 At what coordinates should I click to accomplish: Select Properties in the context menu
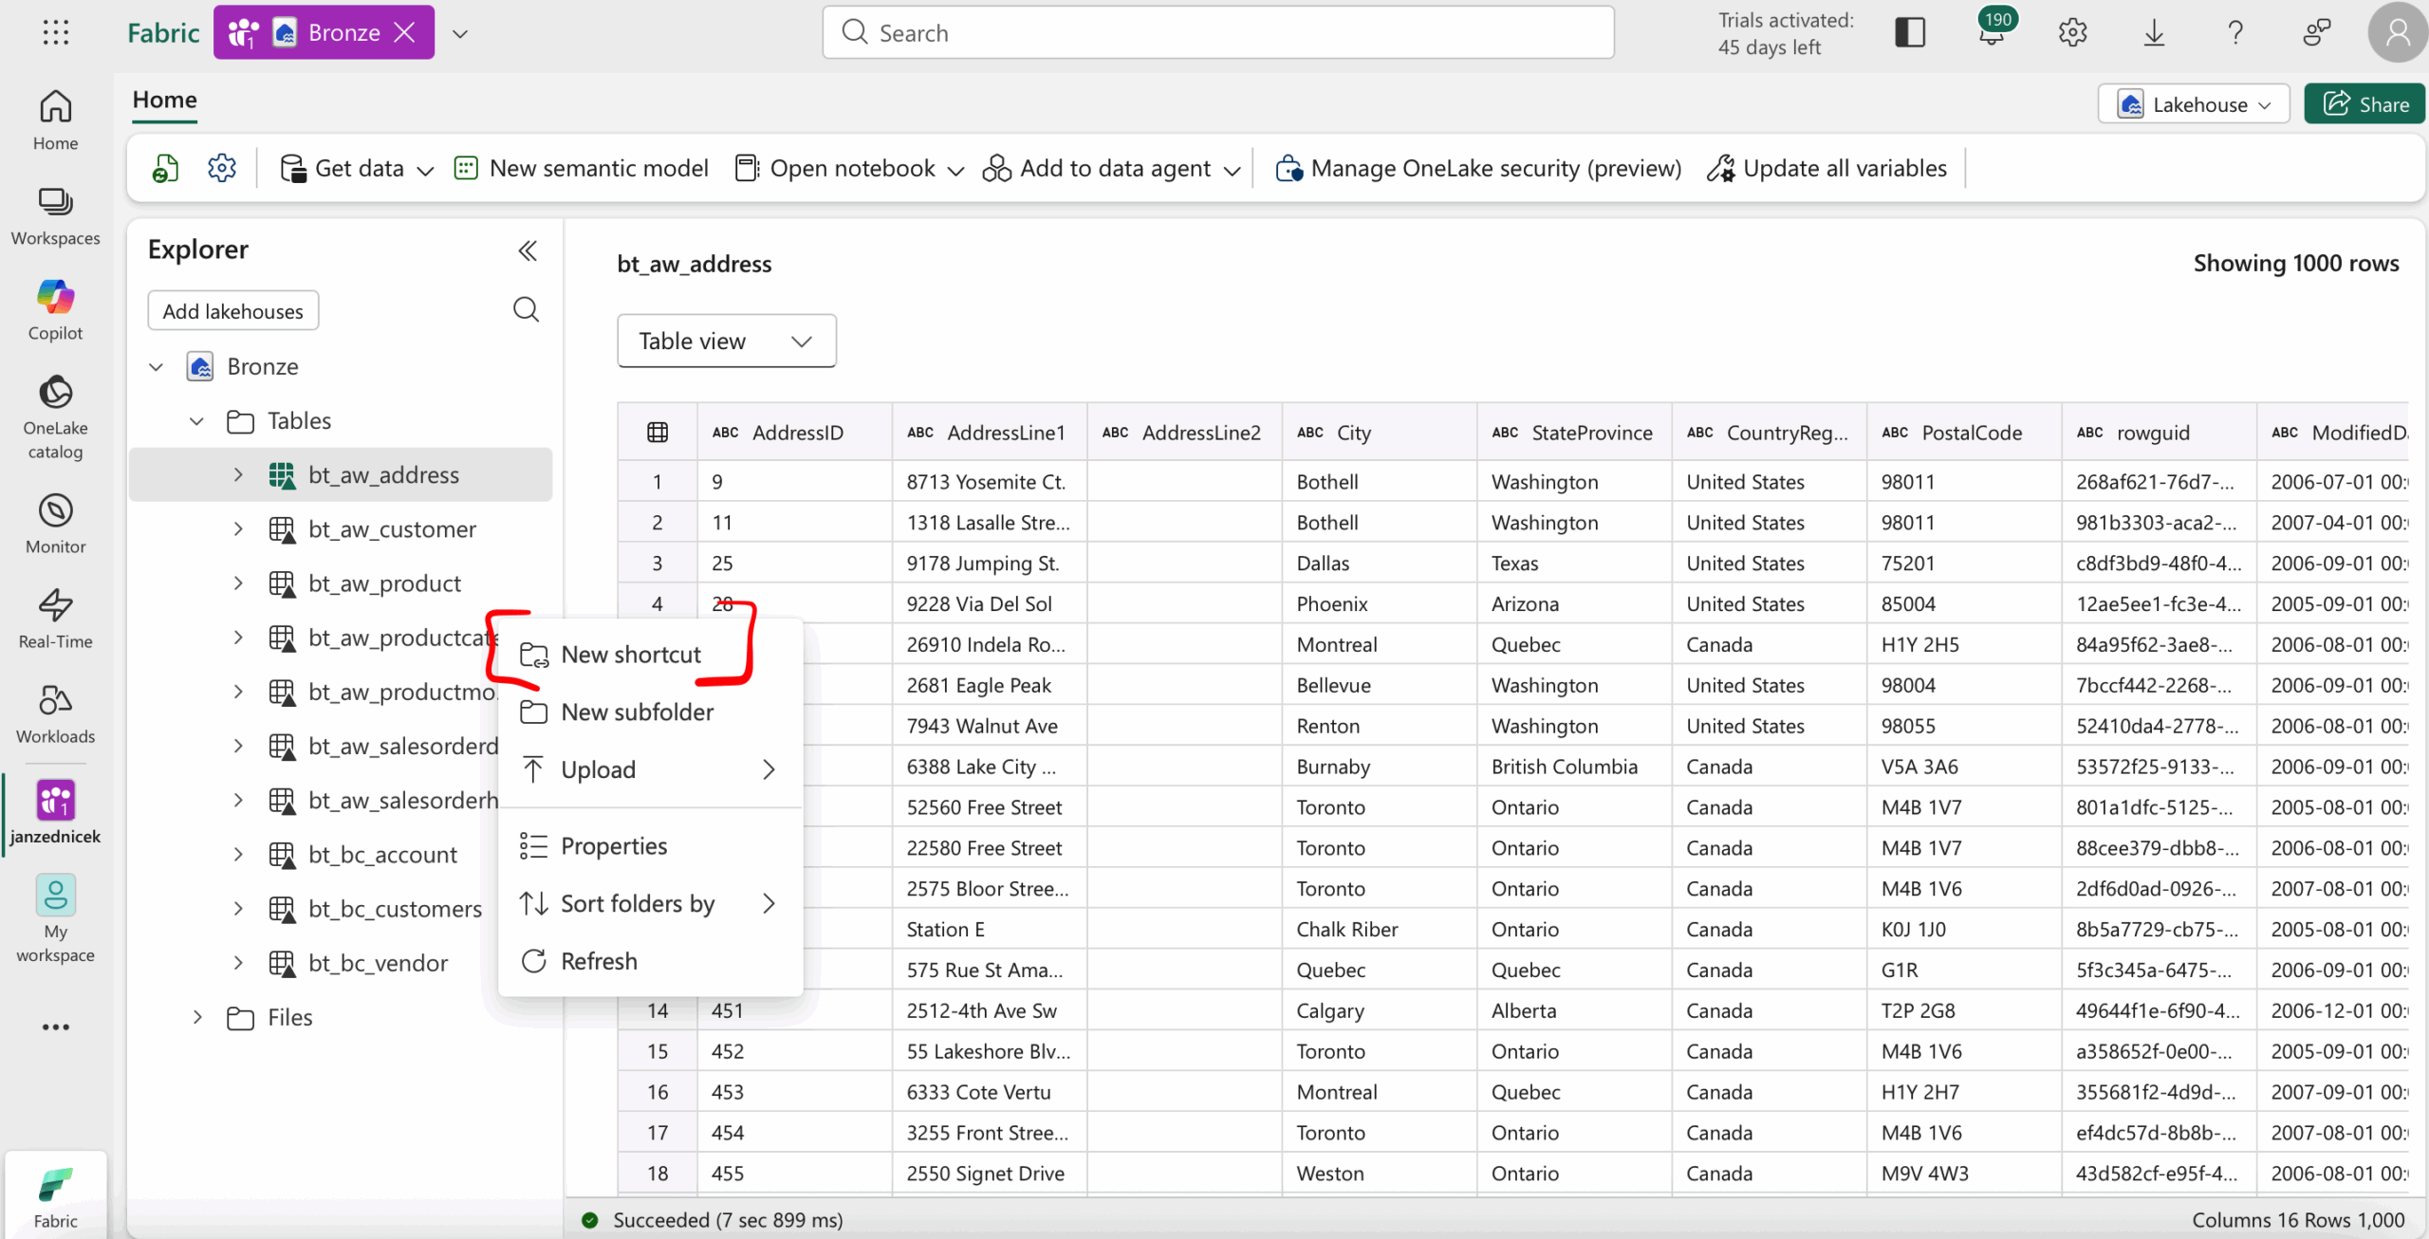[613, 846]
